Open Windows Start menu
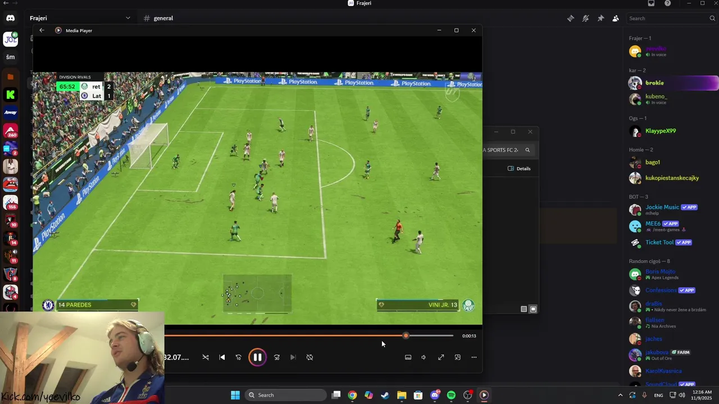This screenshot has width=719, height=404. 235,395
